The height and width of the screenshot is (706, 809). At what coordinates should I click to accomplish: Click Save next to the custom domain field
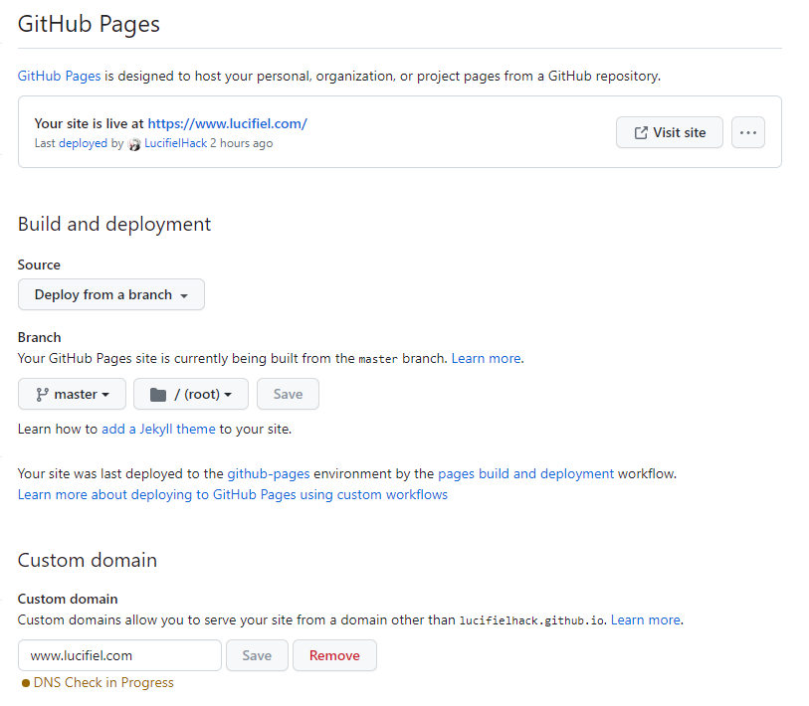(257, 655)
